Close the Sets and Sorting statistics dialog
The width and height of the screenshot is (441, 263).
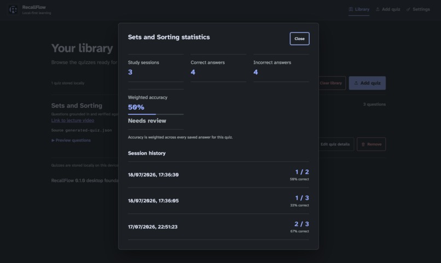[x=299, y=39]
